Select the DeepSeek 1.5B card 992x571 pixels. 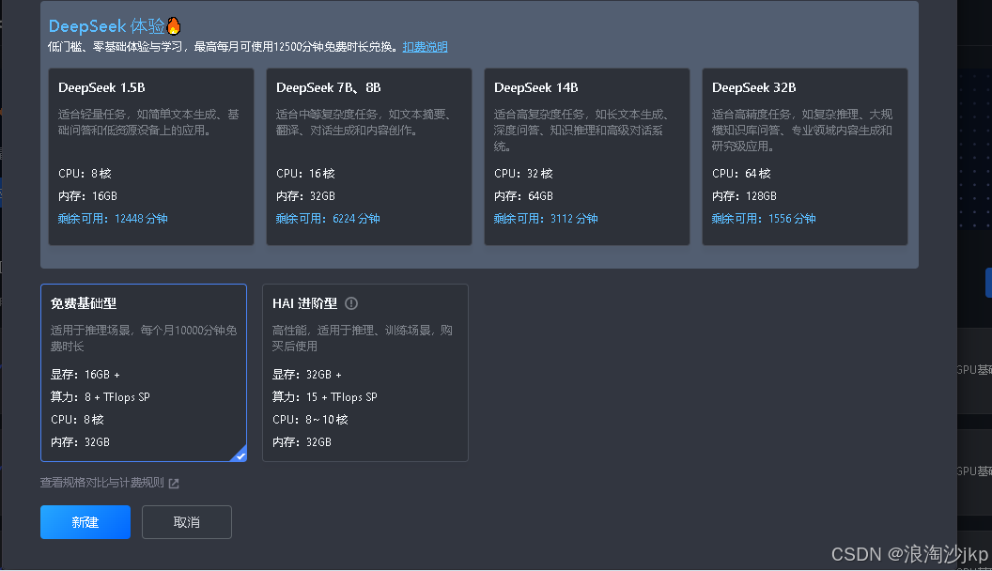[151, 157]
